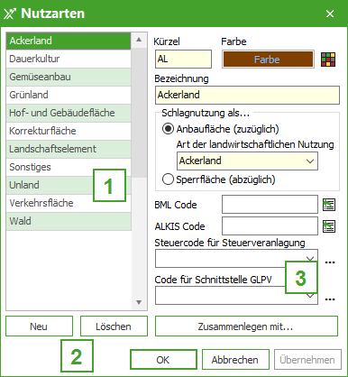Click the list scrollbar thumb
The height and width of the screenshot is (377, 348).
(x=139, y=112)
